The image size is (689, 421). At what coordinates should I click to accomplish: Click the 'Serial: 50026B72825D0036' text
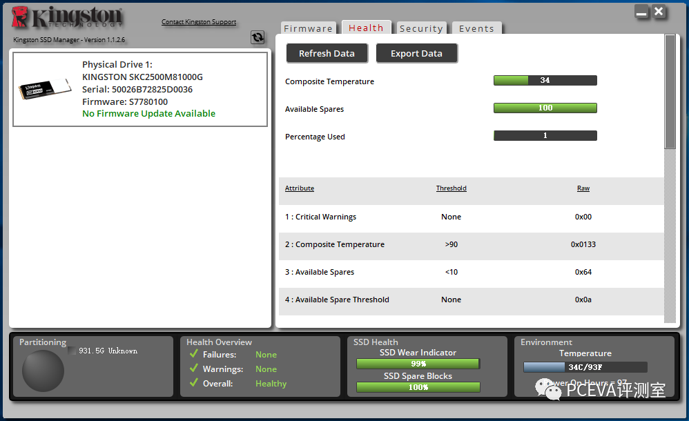tap(137, 89)
